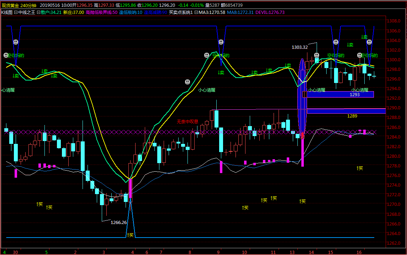This screenshot has height=255, width=407.
Task: Click the 1284.00 price axis label
Action: point(393,137)
